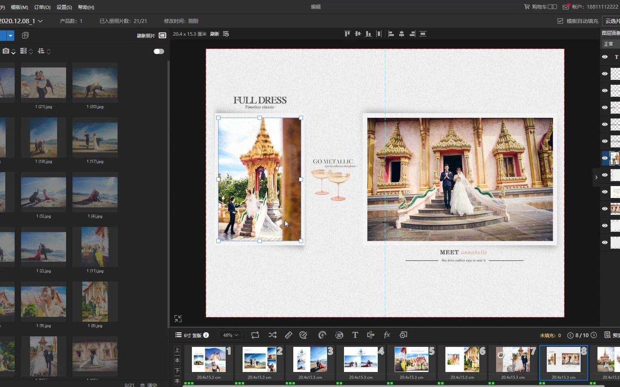
Task: Click the align right edges icon
Action: [412, 34]
